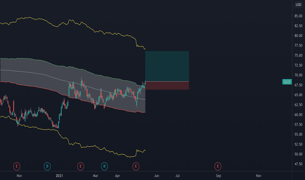Click the 62.50 price axis label
Screen dimensions: 305x180
pyautogui.click(x=298, y=105)
